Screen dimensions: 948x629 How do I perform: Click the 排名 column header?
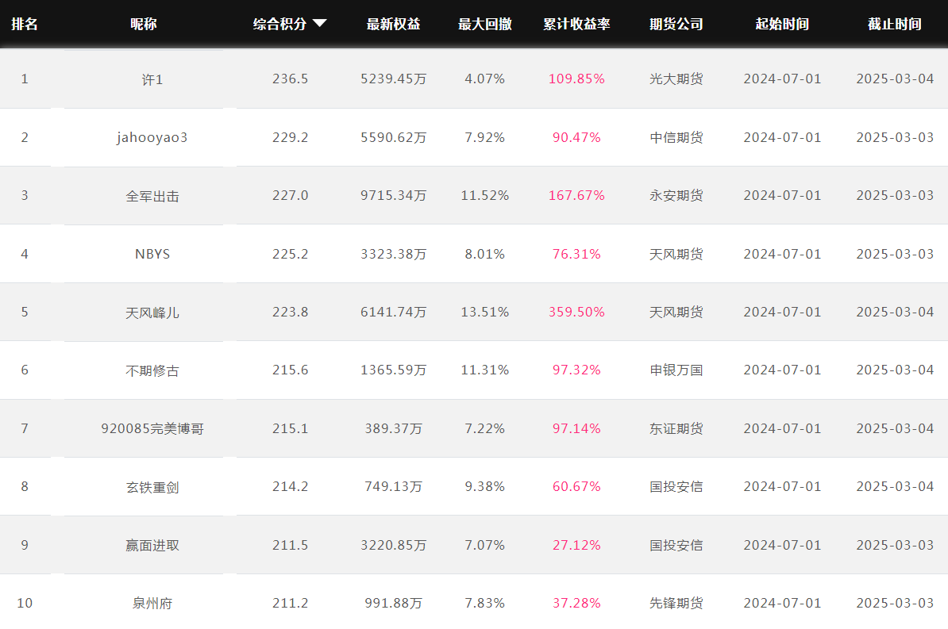(x=25, y=24)
